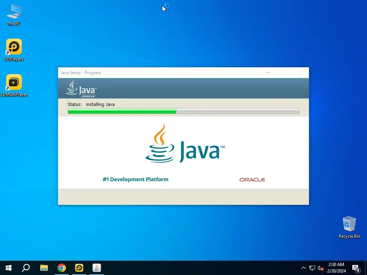Minimize the Java Setup window
Screen dimensions: 367x275
(x=268, y=73)
